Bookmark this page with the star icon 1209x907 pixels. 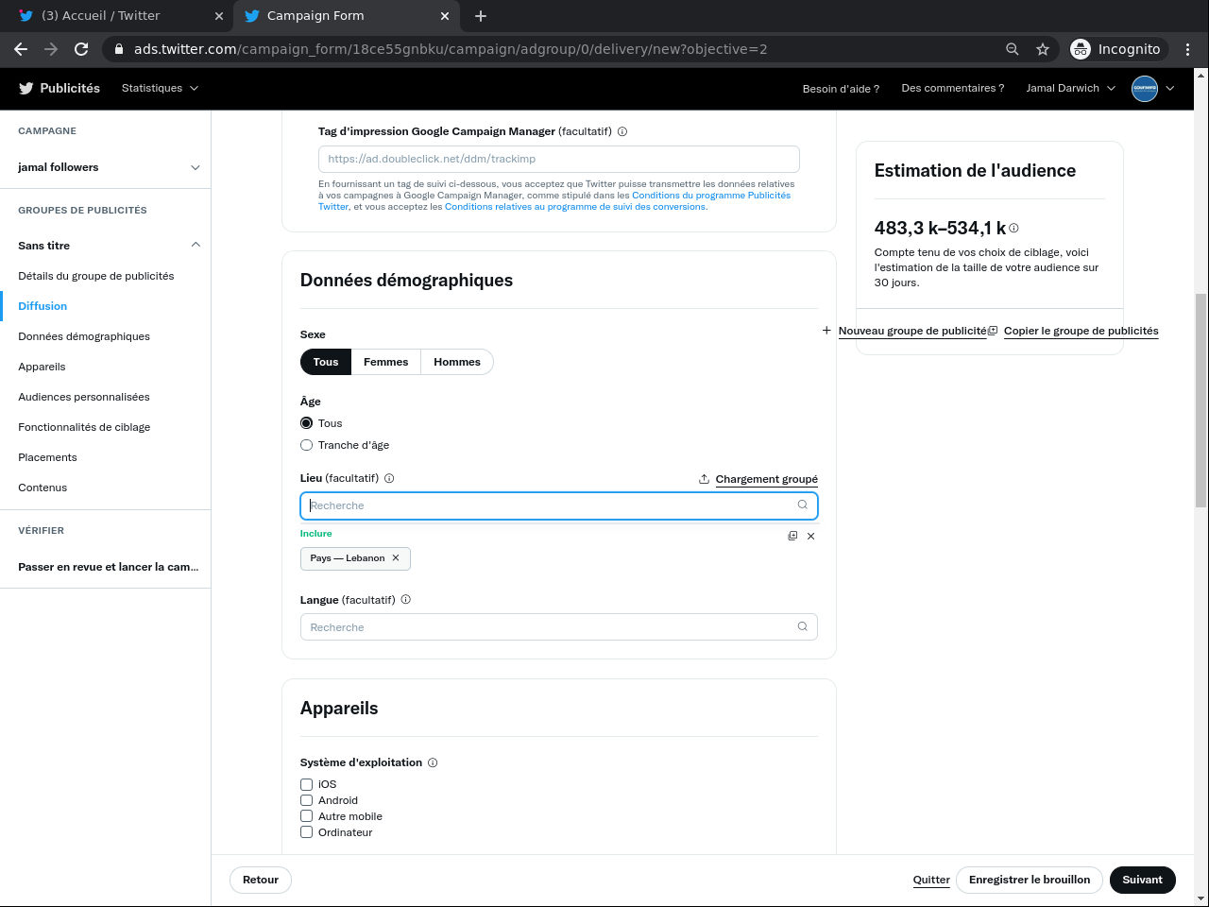[x=1043, y=49]
